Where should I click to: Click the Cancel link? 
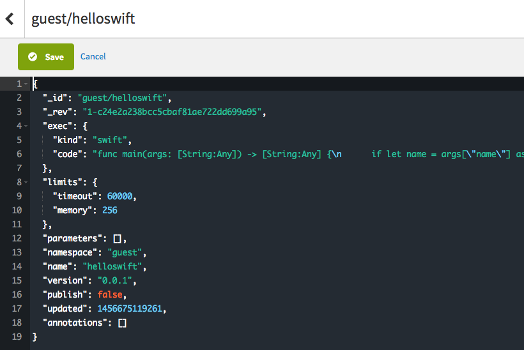click(93, 56)
